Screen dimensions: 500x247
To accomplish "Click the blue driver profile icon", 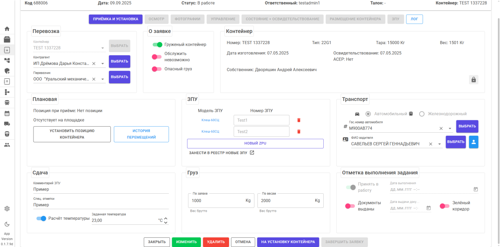I will pos(473,142).
